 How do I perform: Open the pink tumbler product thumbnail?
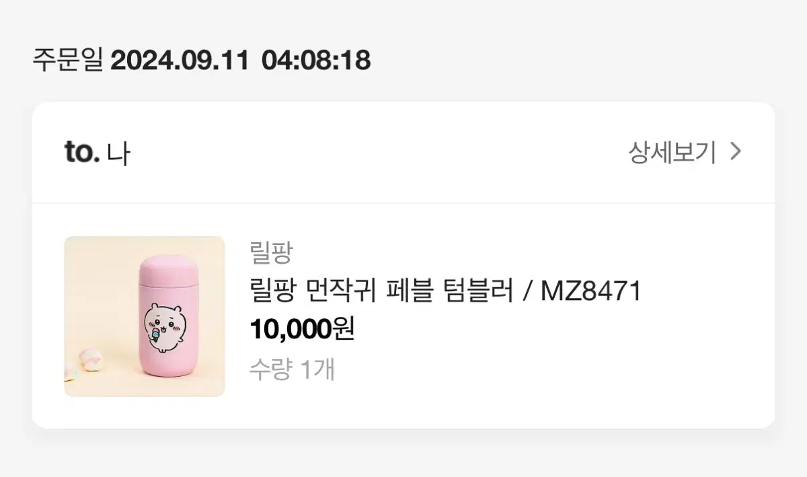coord(145,316)
